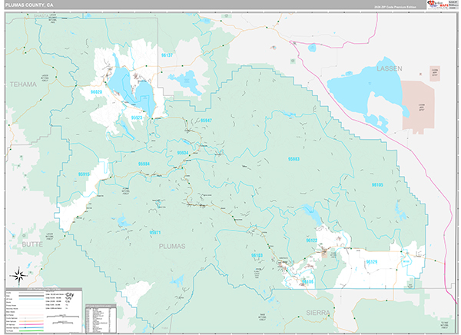Click ZIP code 96137 label
Image resolution: width=461 pixels, height=335 pixels.
pyautogui.click(x=167, y=55)
